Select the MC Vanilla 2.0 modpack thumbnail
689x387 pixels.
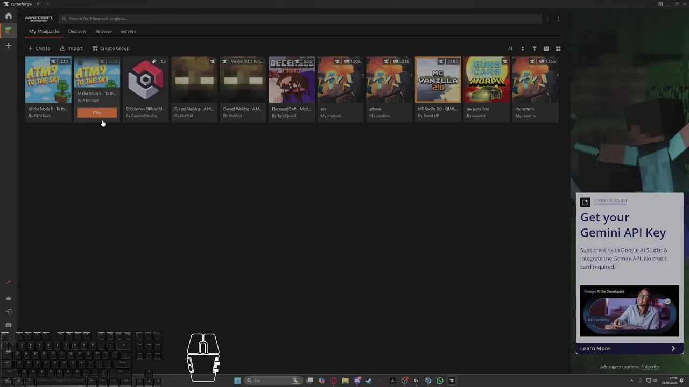[x=438, y=80]
